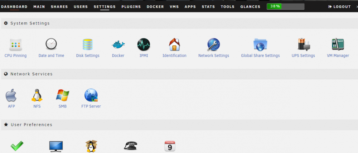Click the UPS Settings battery icon
Screen dimensions: 358x153
coord(303,44)
